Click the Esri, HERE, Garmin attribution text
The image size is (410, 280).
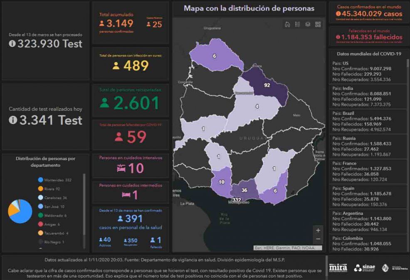point(288,248)
